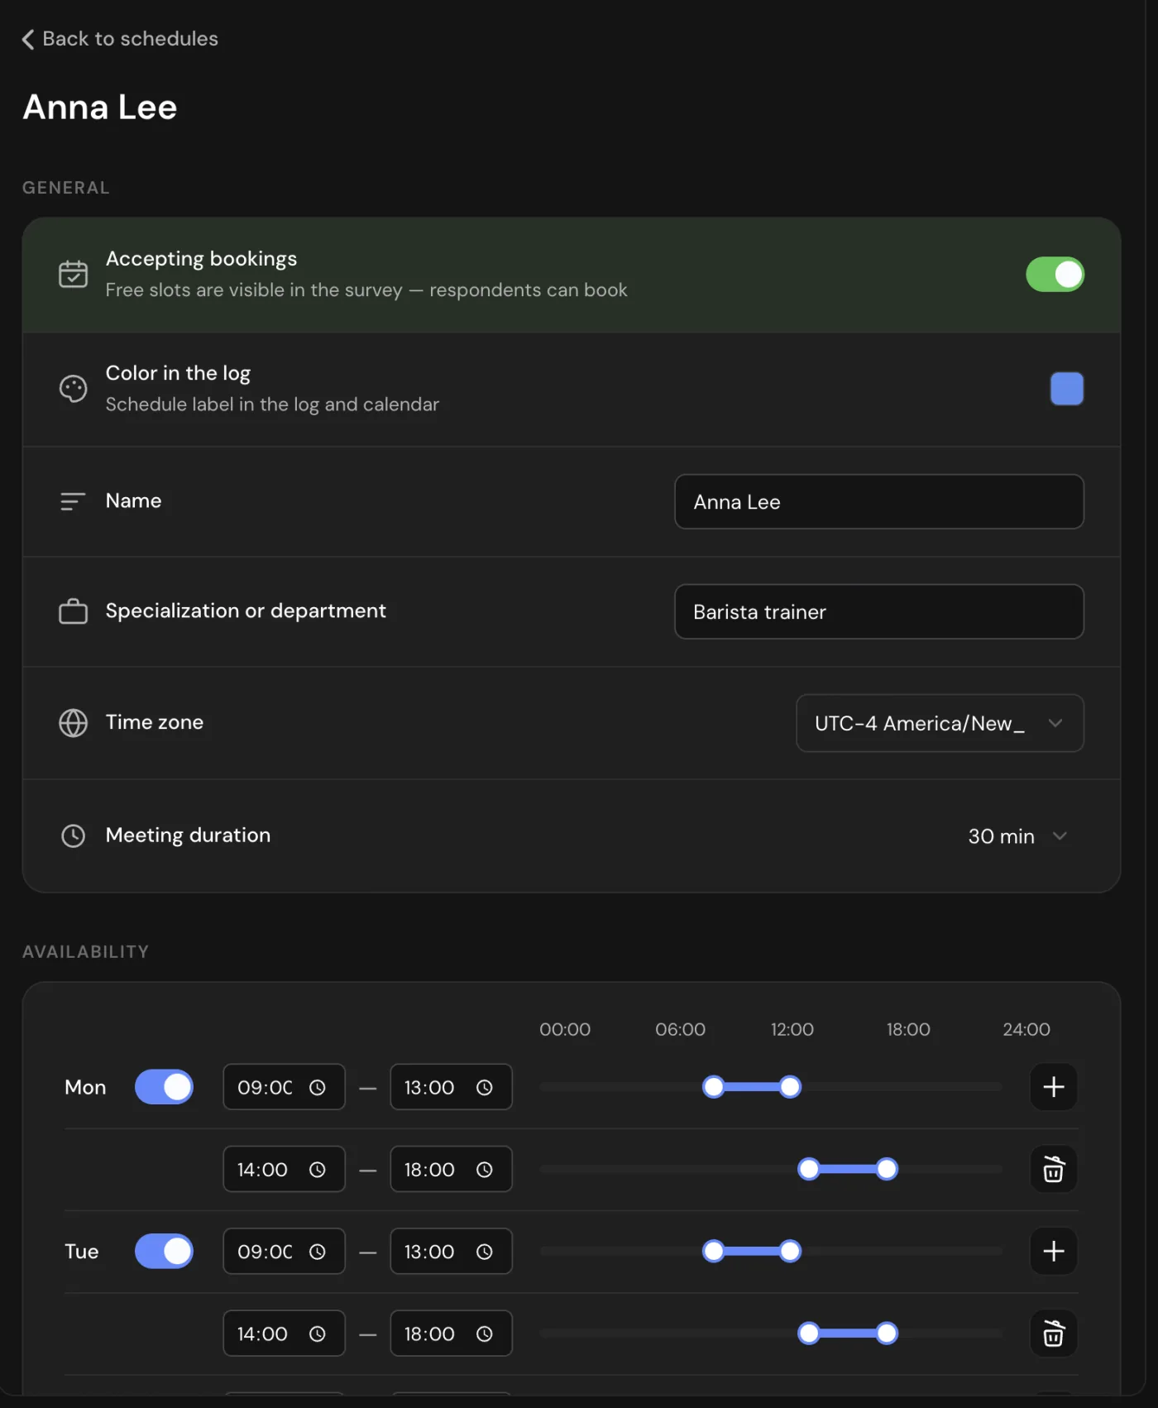Open clock picker for Monday 13:00 end
Screen dimensions: 1158x1408
485,1088
